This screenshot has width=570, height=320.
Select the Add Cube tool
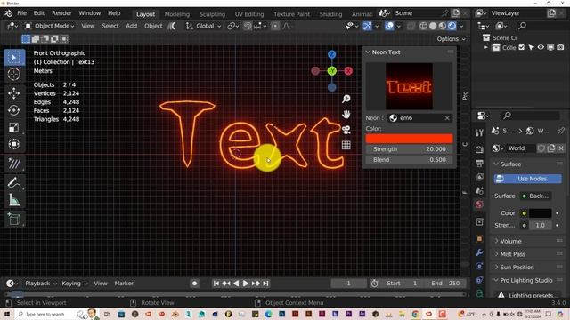tap(14, 219)
